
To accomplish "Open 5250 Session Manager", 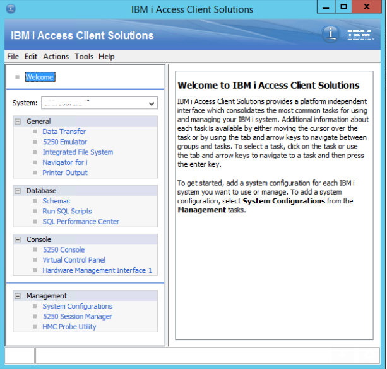I will [x=78, y=317].
